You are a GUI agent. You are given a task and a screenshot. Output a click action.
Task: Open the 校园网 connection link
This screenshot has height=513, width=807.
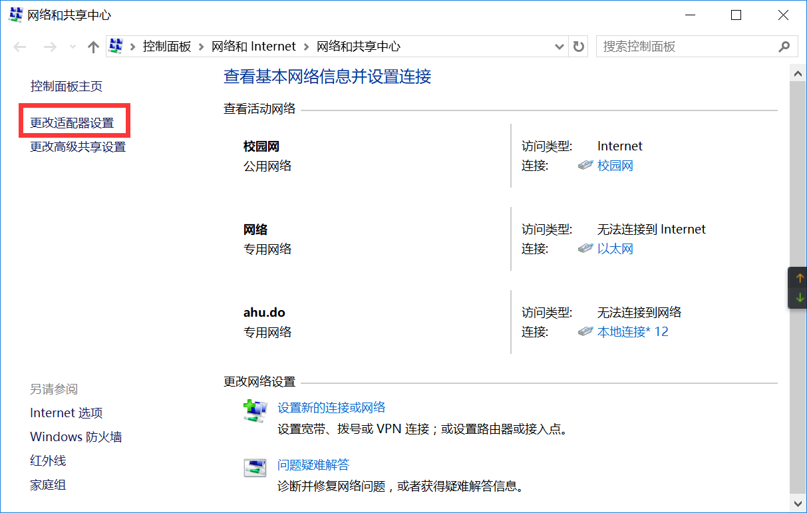pos(614,165)
